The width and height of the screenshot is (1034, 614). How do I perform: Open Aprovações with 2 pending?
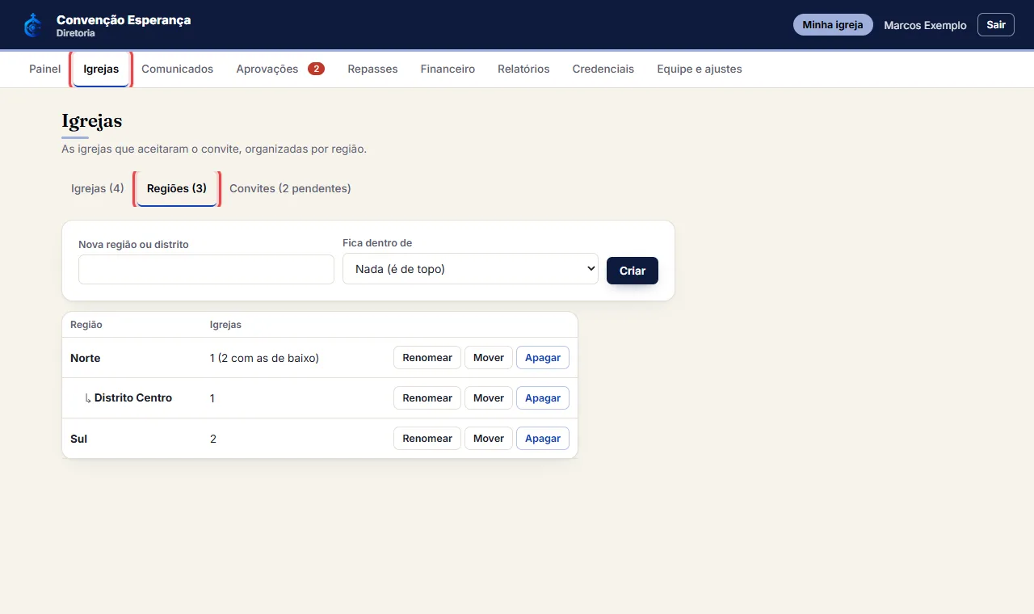click(x=280, y=69)
